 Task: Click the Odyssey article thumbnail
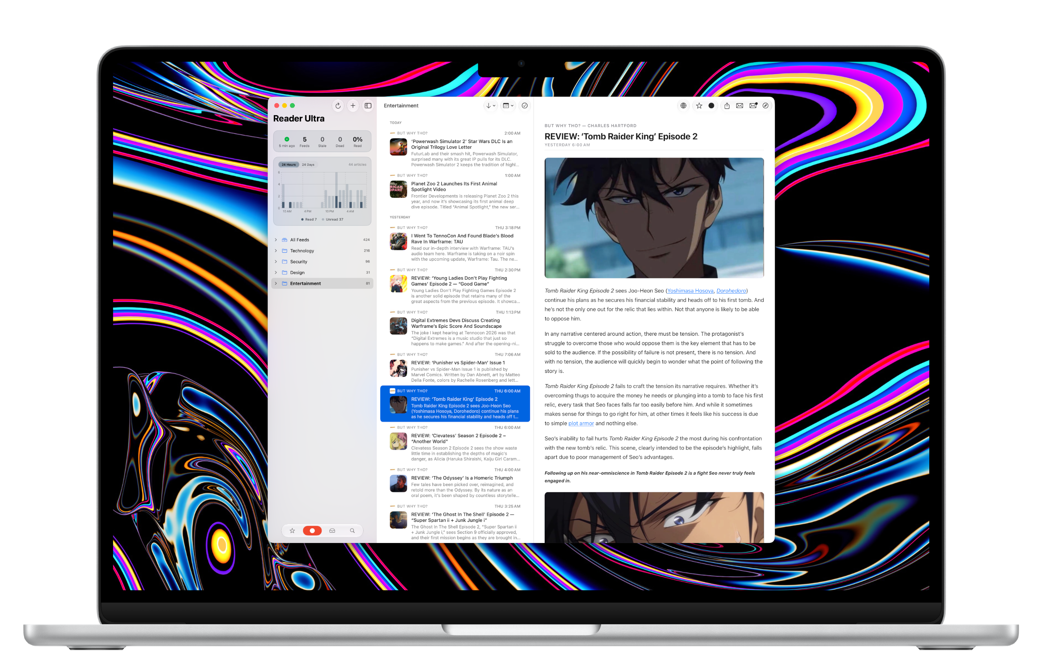(x=398, y=484)
